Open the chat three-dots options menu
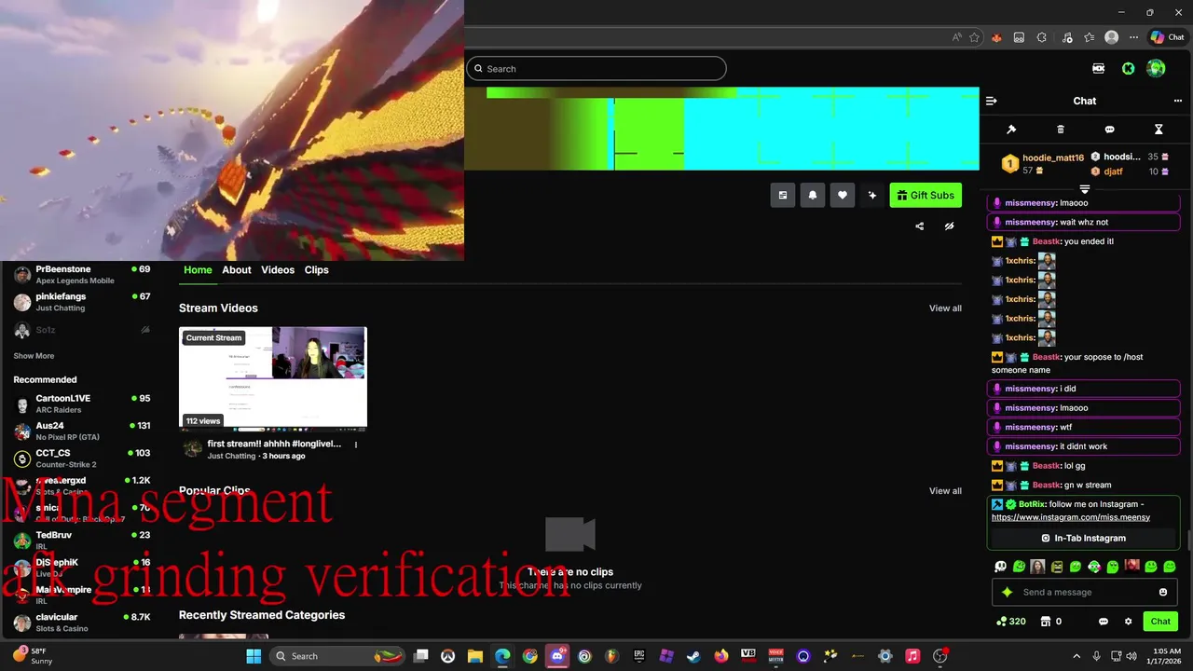Screen dimensions: 1193x671 (1178, 101)
